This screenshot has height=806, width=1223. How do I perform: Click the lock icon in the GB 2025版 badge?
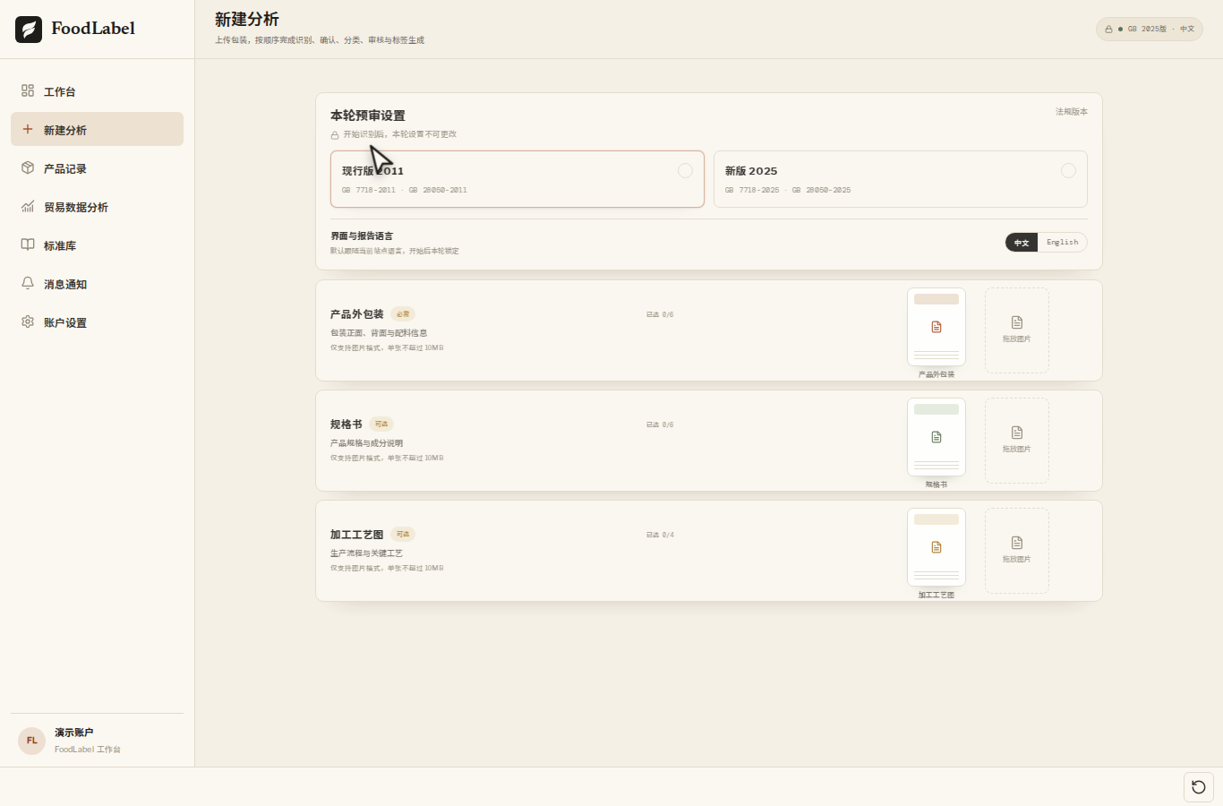coord(1108,30)
